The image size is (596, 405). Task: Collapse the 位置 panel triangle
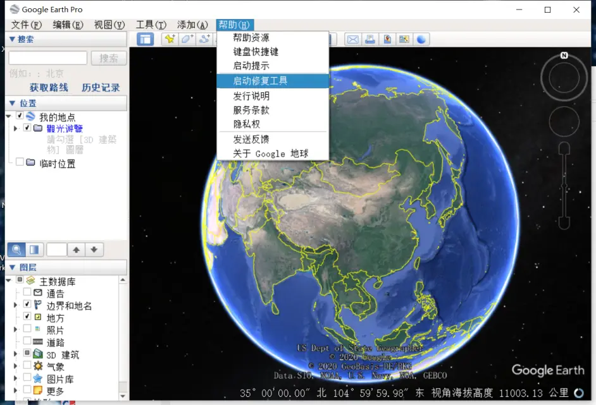coord(12,103)
